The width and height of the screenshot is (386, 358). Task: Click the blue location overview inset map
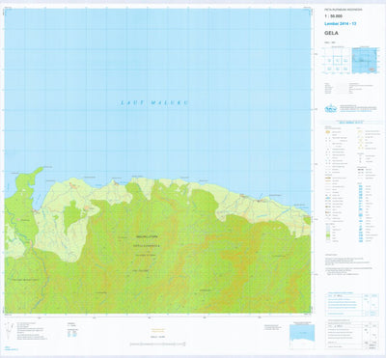tap(365, 61)
